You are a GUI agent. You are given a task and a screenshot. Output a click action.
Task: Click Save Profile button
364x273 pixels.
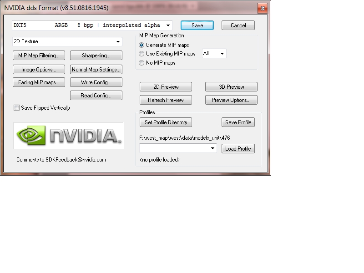pos(238,122)
